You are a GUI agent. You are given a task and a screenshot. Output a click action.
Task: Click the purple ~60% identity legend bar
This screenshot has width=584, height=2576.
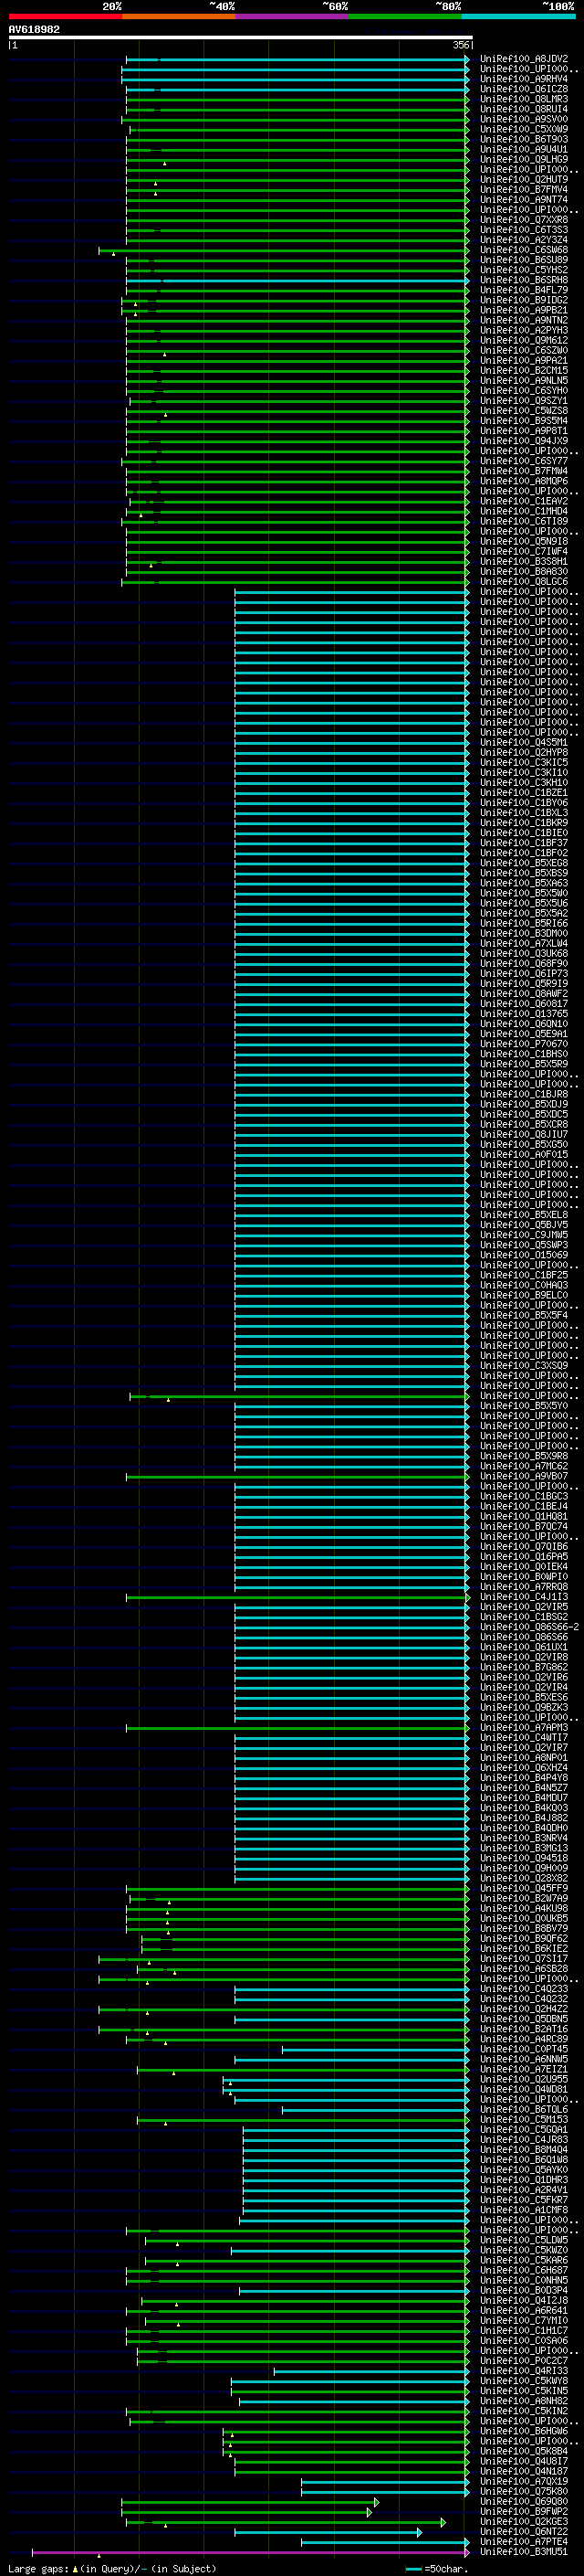(x=291, y=16)
